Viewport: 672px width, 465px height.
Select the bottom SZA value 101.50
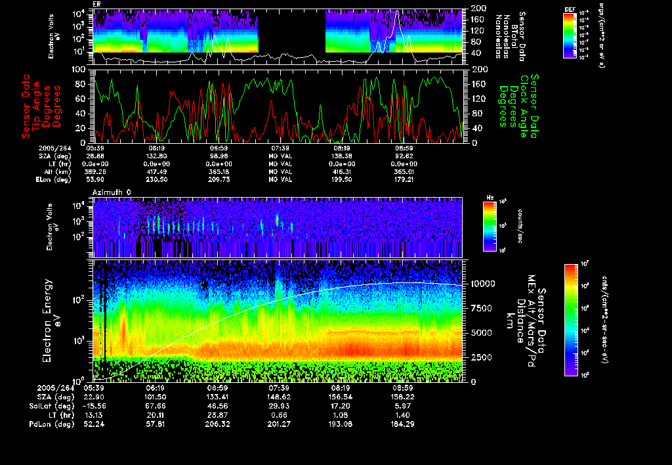[x=155, y=397]
